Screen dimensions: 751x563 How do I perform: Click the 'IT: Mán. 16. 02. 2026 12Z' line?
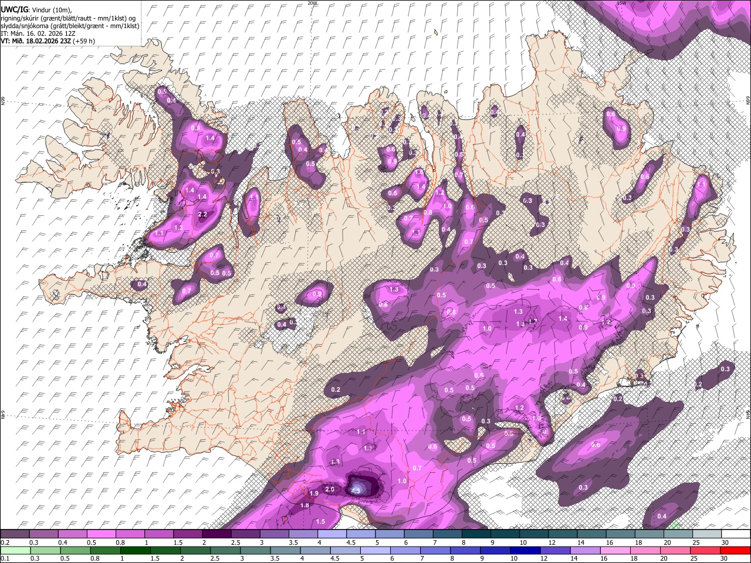tap(38, 33)
